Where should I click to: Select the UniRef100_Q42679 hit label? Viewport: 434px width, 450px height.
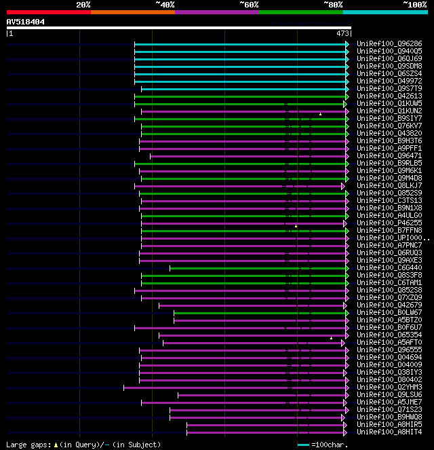tap(389, 305)
